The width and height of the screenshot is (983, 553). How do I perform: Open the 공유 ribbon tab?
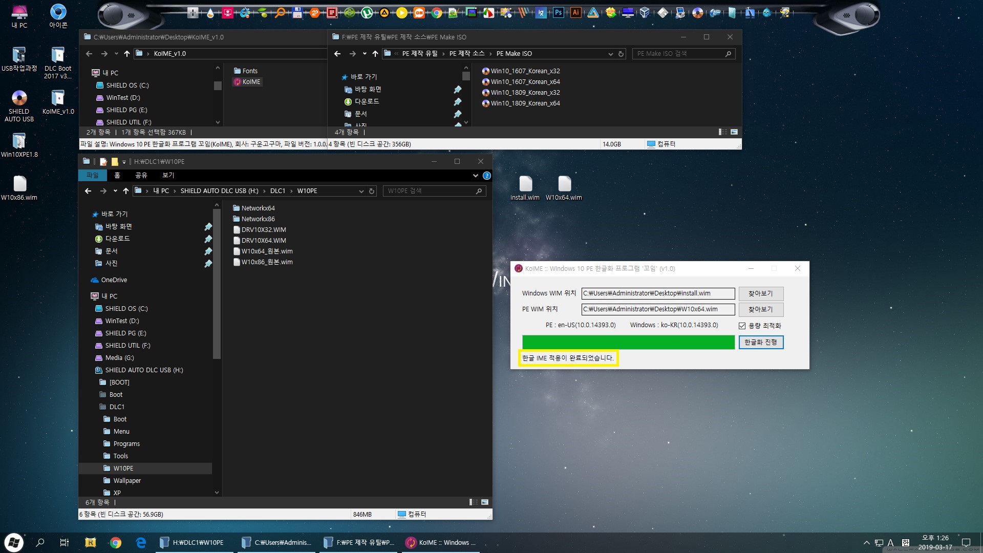click(x=141, y=176)
